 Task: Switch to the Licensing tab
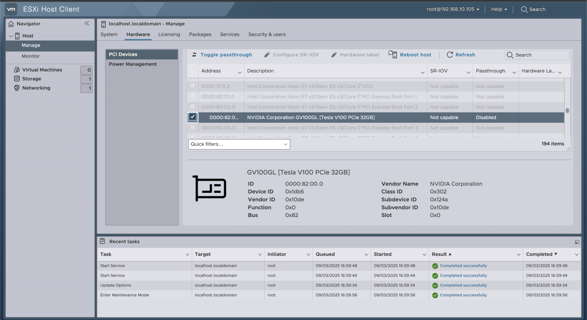(x=169, y=34)
